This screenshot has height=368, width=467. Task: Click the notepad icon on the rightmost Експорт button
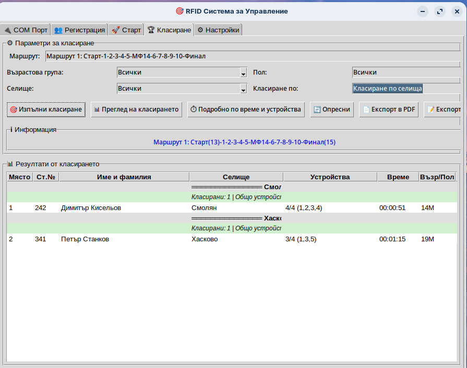coord(430,110)
